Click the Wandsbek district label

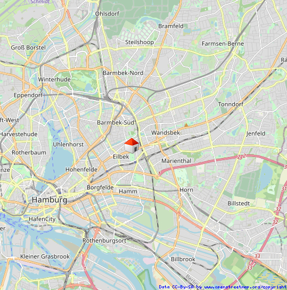(166, 132)
